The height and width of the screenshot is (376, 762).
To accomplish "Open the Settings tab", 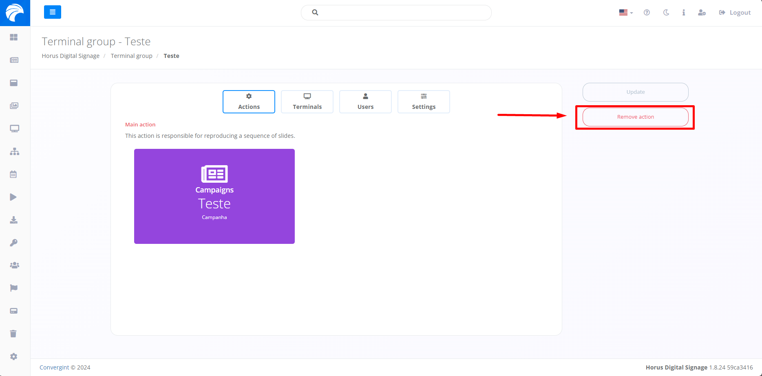I will coord(424,102).
